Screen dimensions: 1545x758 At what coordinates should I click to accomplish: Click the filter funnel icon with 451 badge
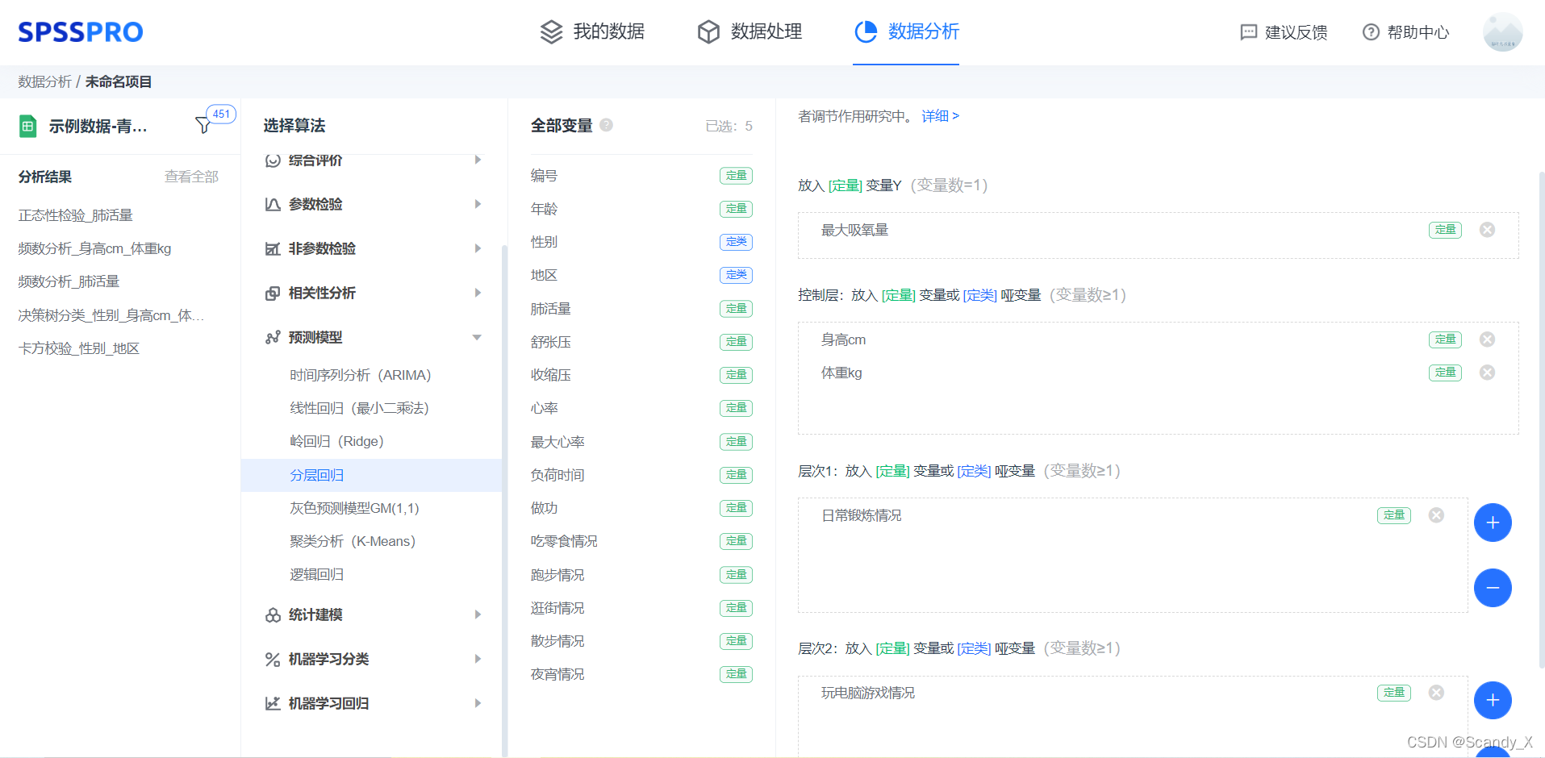(203, 125)
